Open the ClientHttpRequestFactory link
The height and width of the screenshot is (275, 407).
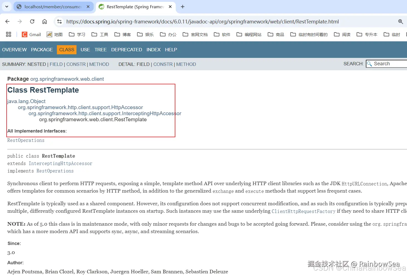tap(303, 211)
